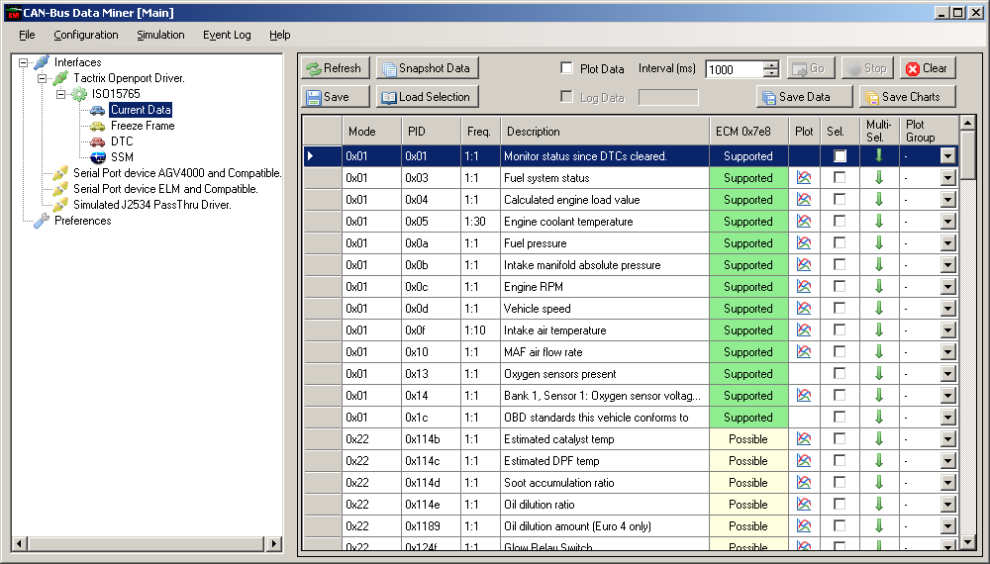Click the plot icon for Oil dilution ratio
Screen dimensions: 990x564
[803, 504]
